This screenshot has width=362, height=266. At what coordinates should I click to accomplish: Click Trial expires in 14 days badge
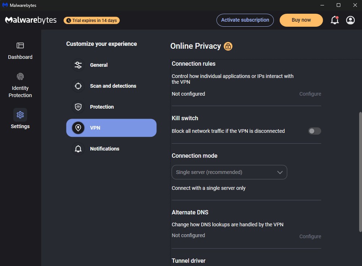[92, 21]
